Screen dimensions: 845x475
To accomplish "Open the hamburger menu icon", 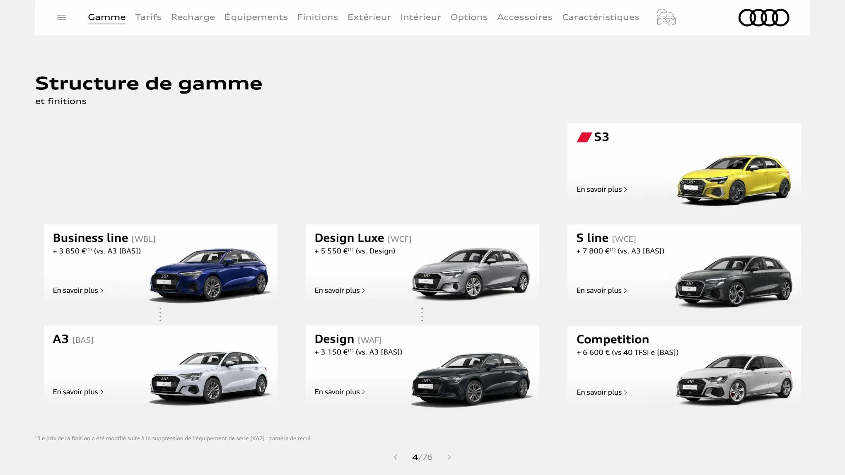I will point(61,17).
